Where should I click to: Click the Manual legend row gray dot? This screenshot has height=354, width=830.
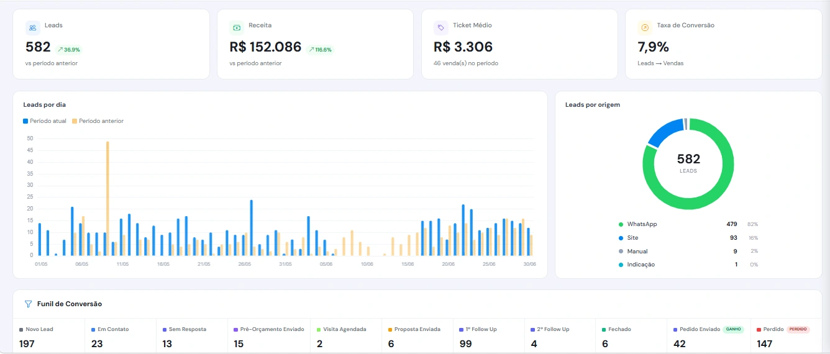coord(621,252)
